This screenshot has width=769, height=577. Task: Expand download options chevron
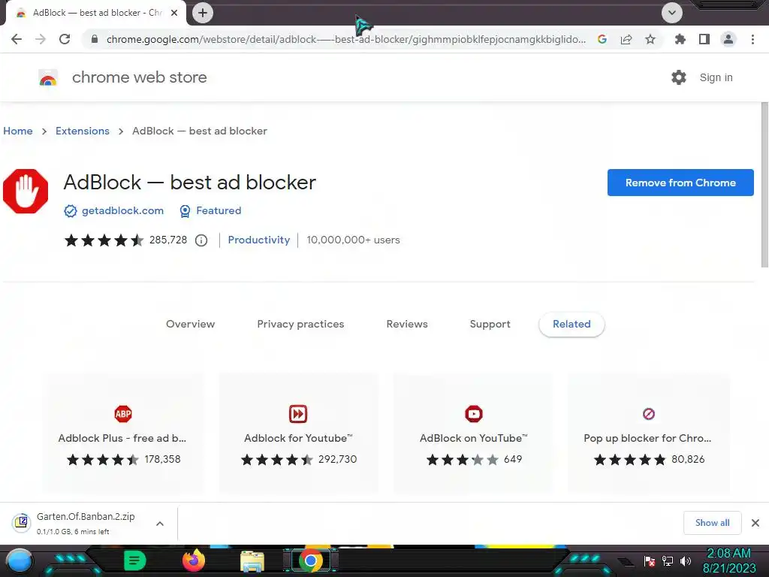(x=160, y=524)
